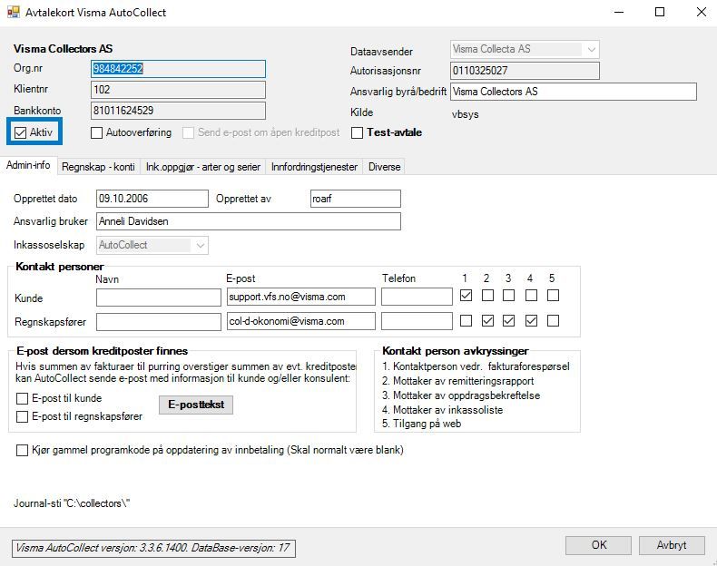Check Kunde contact checkbox 5
This screenshot has width=717, height=566.
coord(554,296)
